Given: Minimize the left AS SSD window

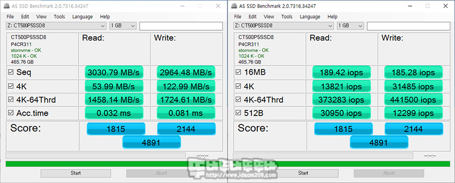Looking at the screenshot, I should click(x=183, y=6).
